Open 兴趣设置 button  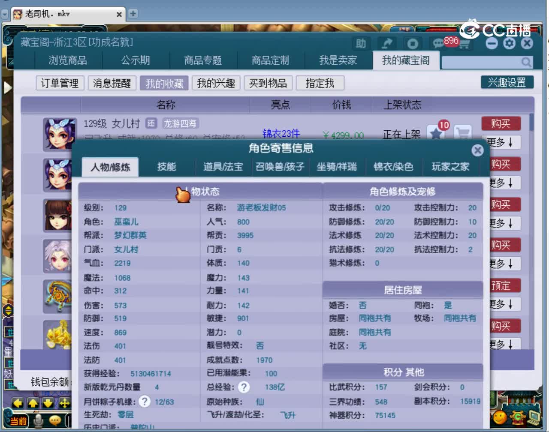(x=507, y=82)
